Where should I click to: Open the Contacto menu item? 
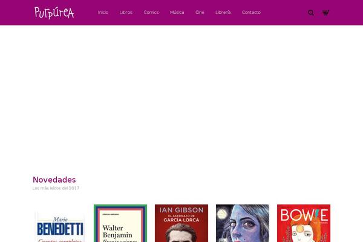[251, 13]
